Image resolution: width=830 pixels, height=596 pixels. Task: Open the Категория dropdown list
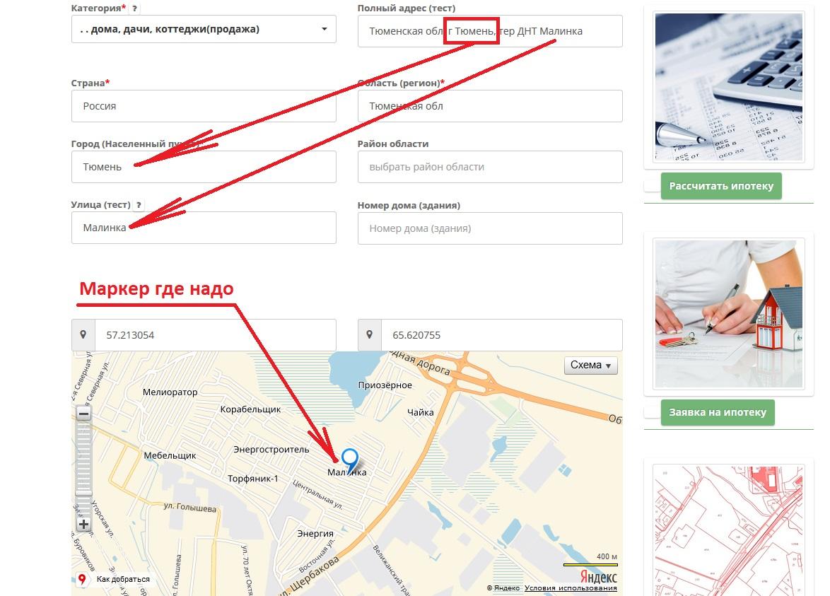coord(204,29)
